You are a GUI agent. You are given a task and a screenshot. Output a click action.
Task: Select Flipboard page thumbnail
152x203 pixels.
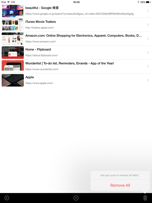[13, 52]
